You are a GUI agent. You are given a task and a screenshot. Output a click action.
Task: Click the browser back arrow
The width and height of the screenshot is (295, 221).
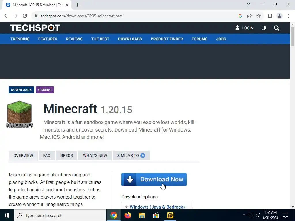[6, 16]
